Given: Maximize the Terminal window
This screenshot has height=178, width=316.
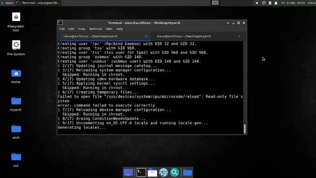Looking at the screenshot, I should [x=238, y=23].
